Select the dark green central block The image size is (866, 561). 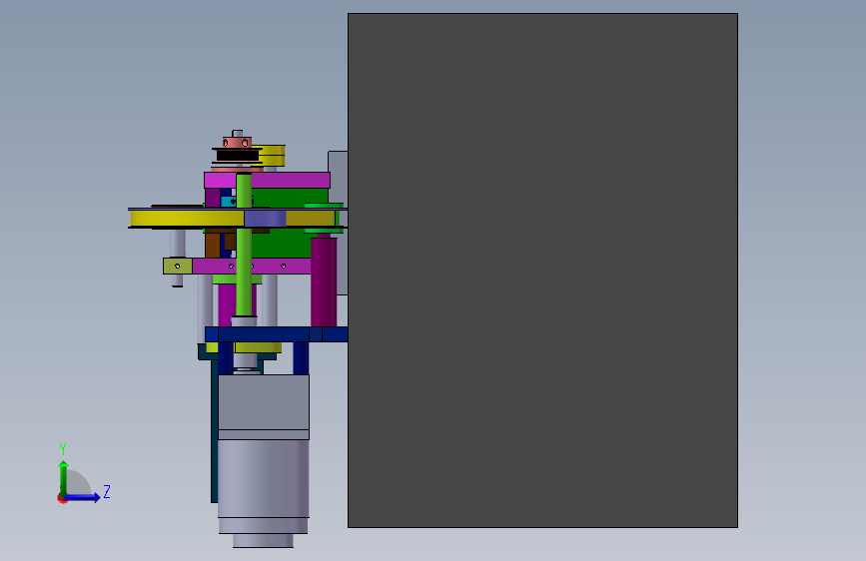pos(288,243)
